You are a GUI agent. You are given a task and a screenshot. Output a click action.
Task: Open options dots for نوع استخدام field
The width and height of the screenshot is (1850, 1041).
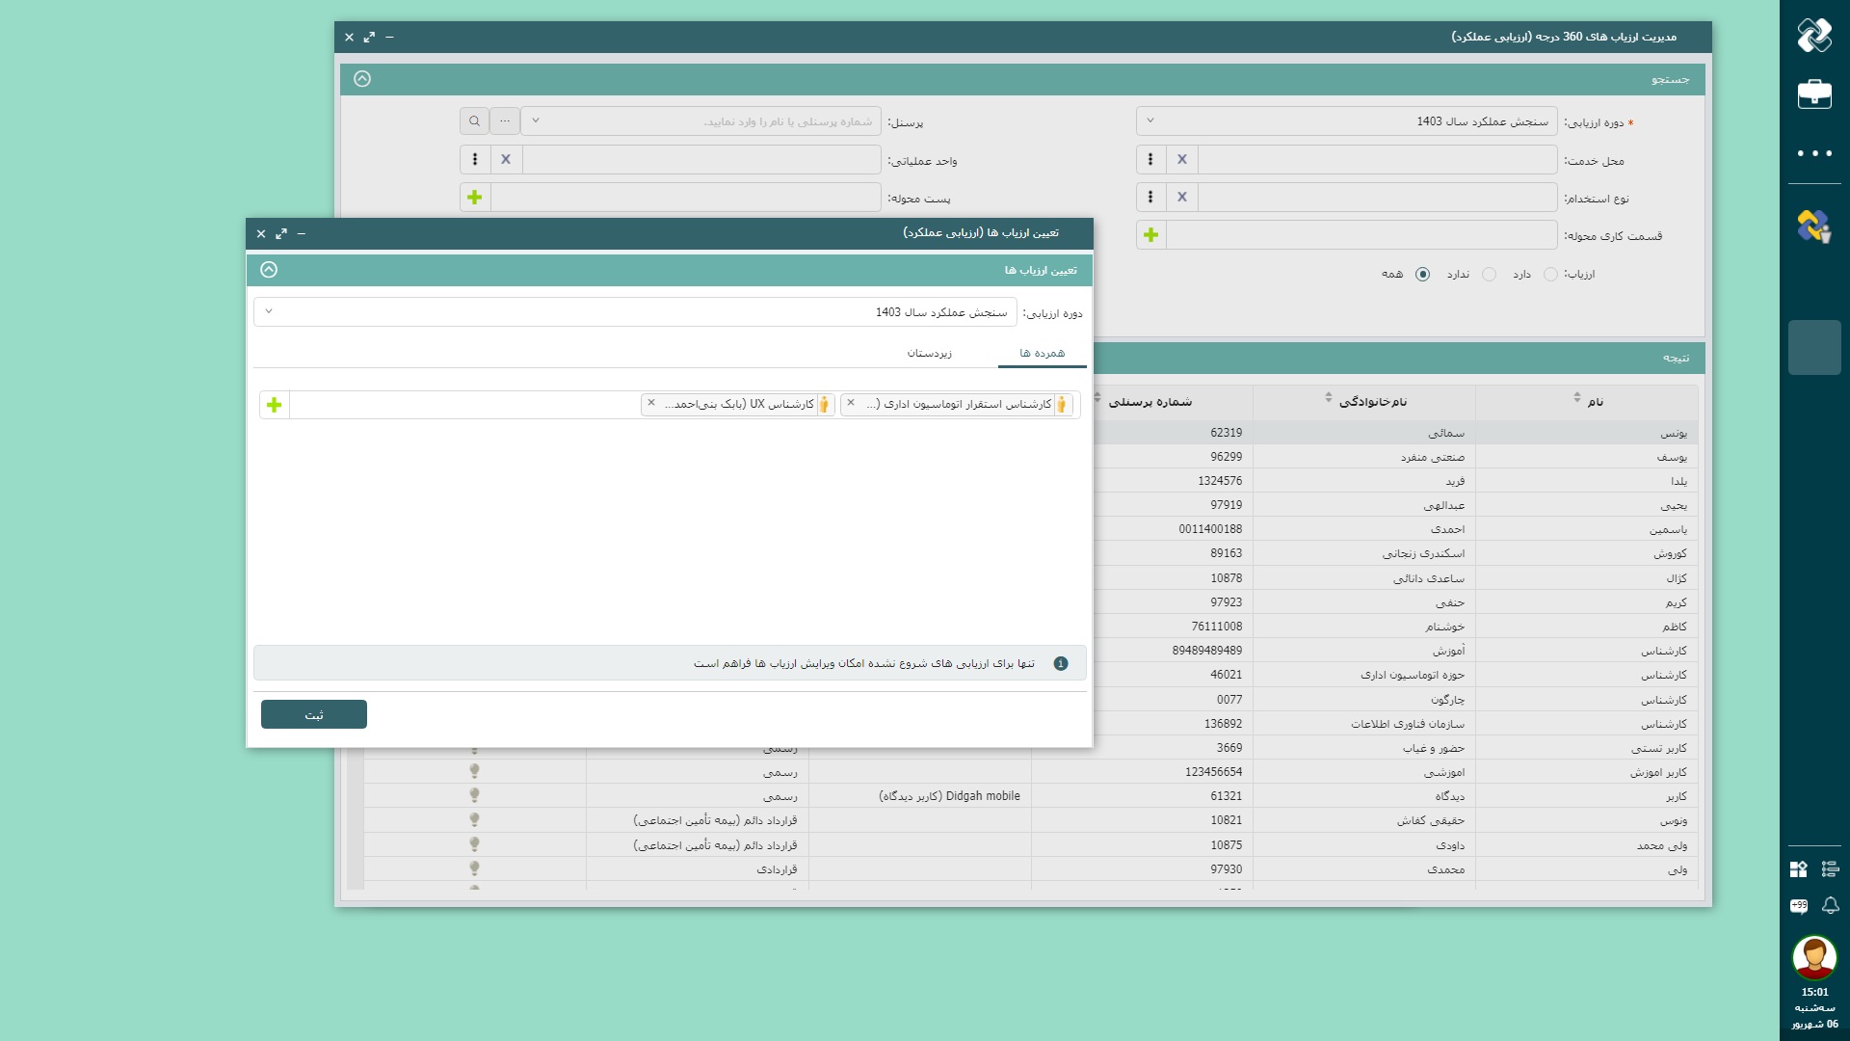coord(1150,197)
